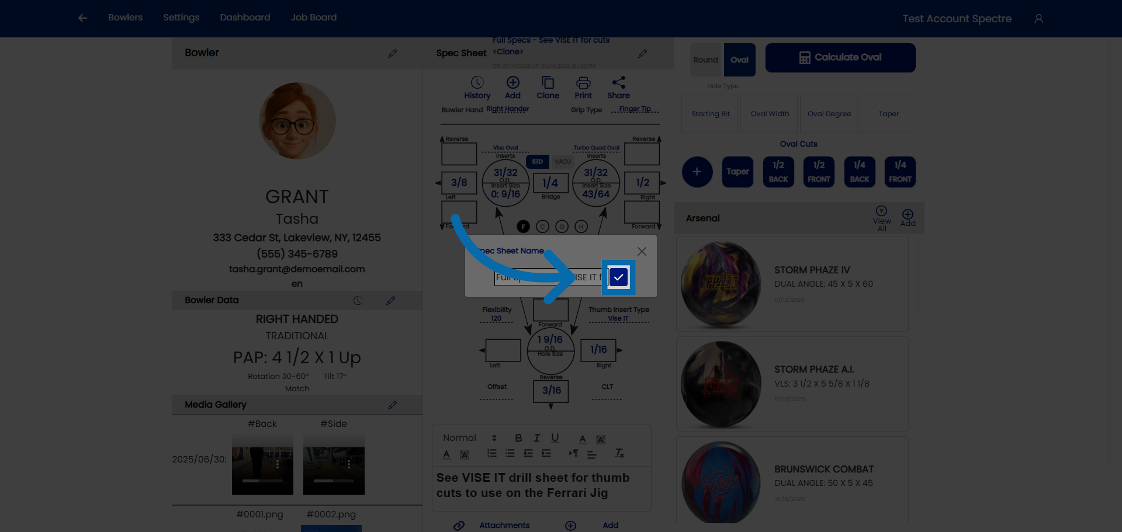
Task: Open the Storm Phaze A.I. ball image
Action: (x=721, y=384)
